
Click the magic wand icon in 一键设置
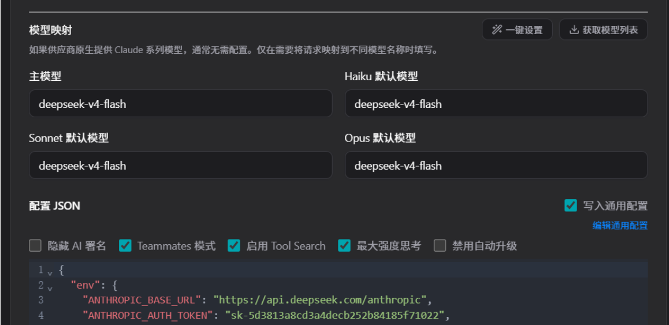click(497, 30)
